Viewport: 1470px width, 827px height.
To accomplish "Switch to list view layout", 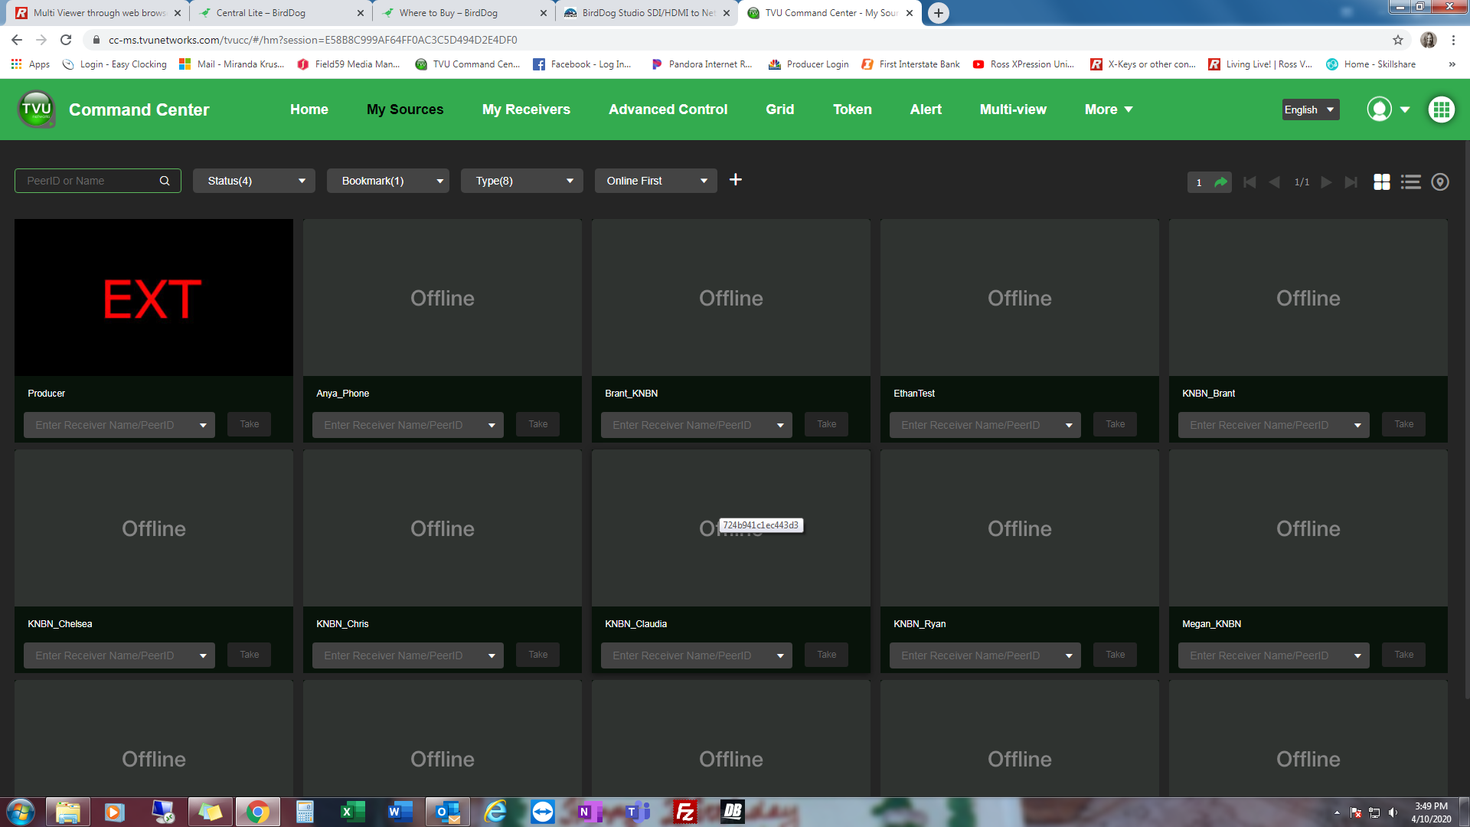I will [1410, 182].
